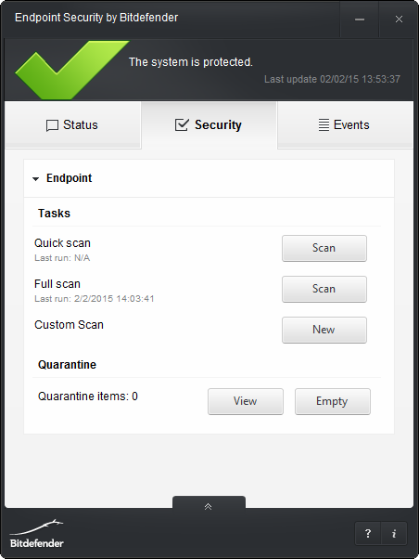The width and height of the screenshot is (419, 559).
Task: Switch to the Status tab
Action: click(x=72, y=124)
